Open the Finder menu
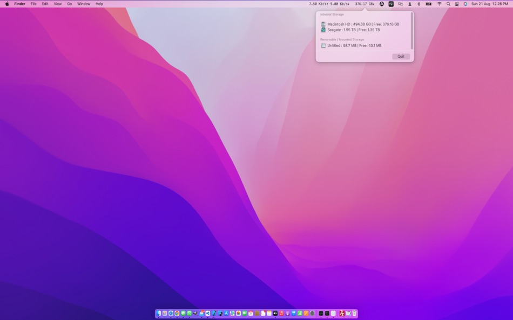This screenshot has height=320, width=513. tap(19, 4)
